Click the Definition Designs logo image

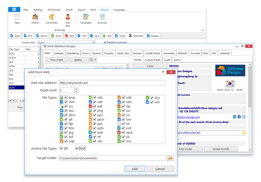pos(230,71)
